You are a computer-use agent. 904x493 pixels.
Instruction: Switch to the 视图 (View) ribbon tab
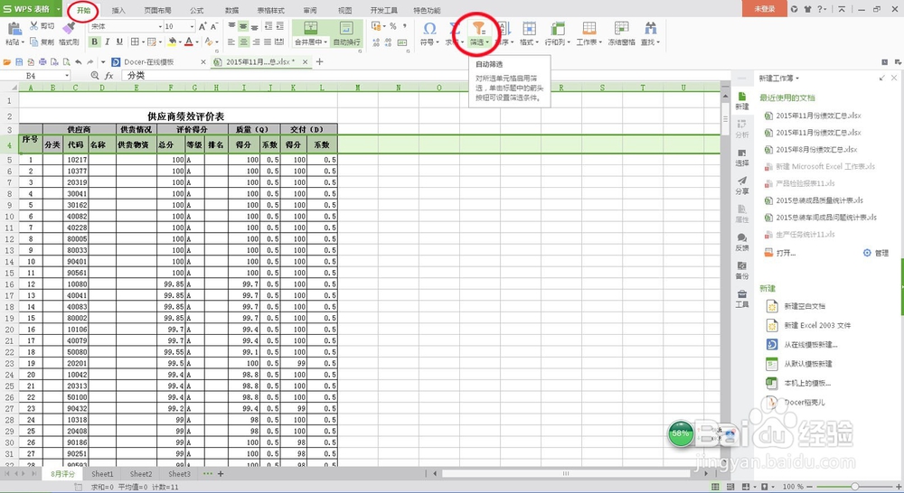344,10
